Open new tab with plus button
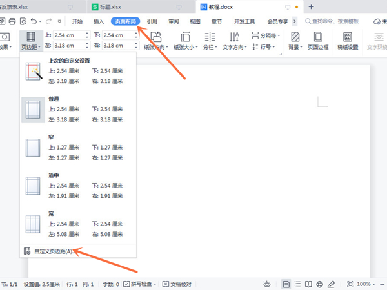The image size is (387, 290). (x=311, y=6)
